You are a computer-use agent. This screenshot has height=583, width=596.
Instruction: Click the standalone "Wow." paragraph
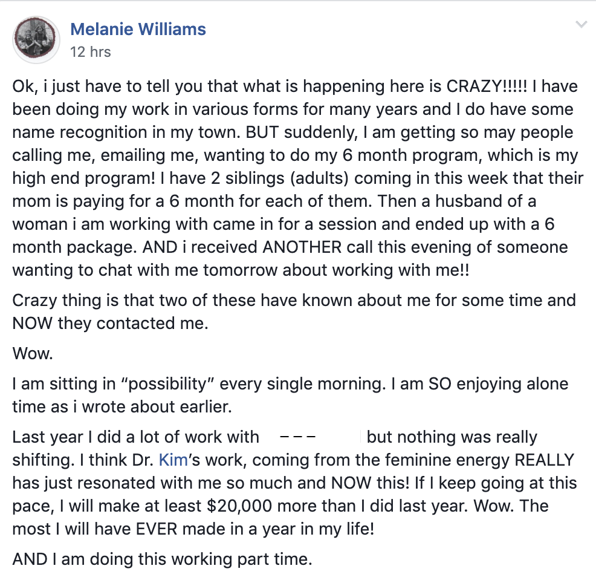coord(33,354)
